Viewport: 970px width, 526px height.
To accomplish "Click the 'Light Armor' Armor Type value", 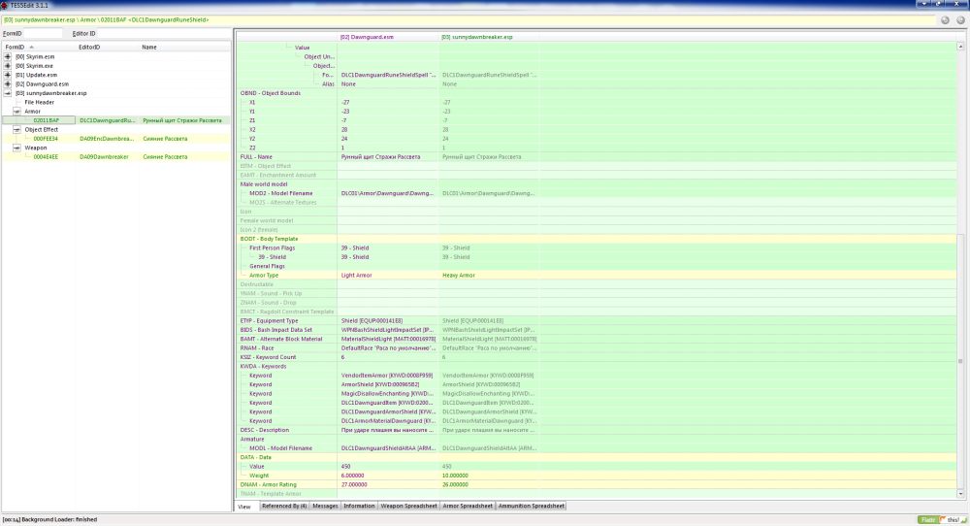I will coord(356,276).
